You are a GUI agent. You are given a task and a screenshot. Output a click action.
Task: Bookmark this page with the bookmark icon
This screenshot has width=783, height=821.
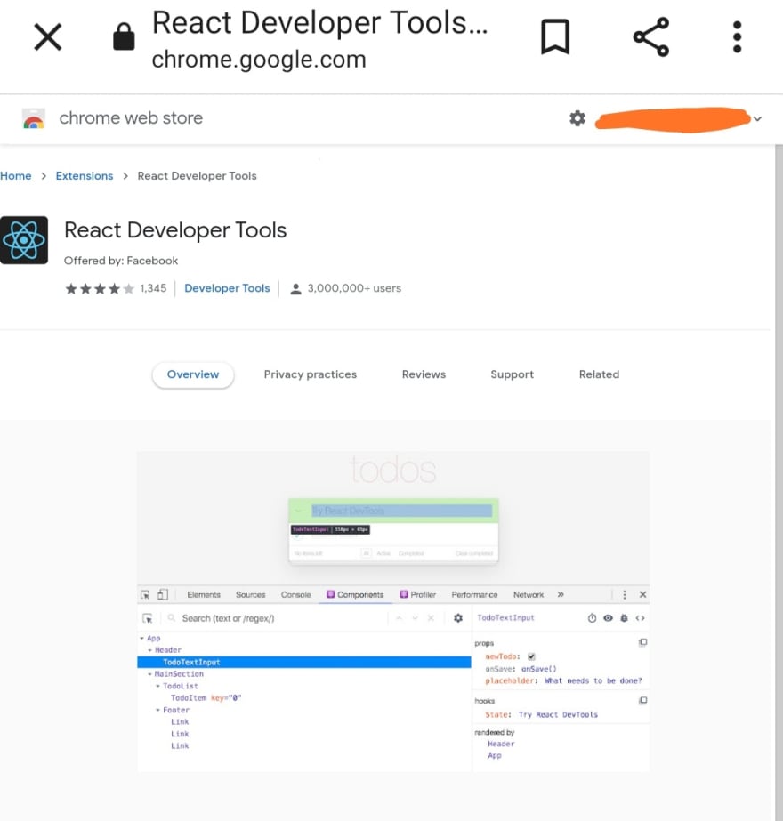pos(555,36)
